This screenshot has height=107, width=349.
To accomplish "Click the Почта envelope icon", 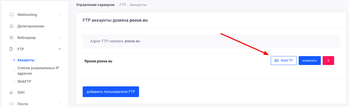I will coord(11,104).
